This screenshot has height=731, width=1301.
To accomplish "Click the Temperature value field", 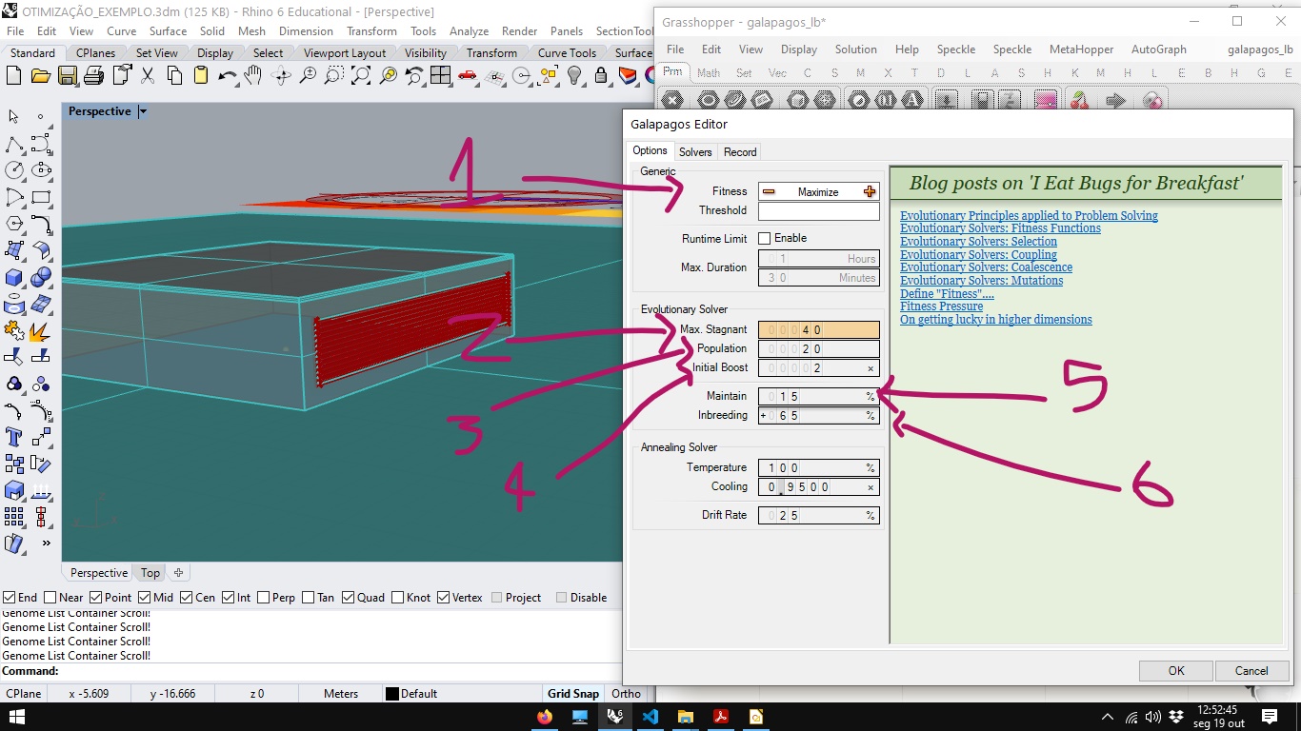I will 818,468.
